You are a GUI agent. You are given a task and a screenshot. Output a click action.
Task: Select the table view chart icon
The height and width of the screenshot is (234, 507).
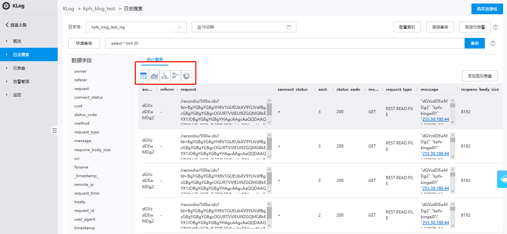(143, 76)
